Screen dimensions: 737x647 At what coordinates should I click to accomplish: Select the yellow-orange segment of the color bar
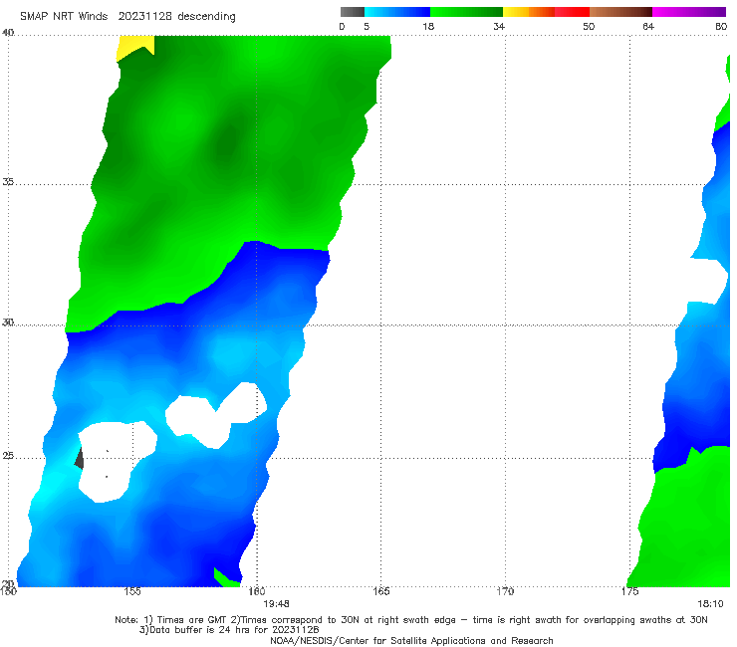pos(528,12)
